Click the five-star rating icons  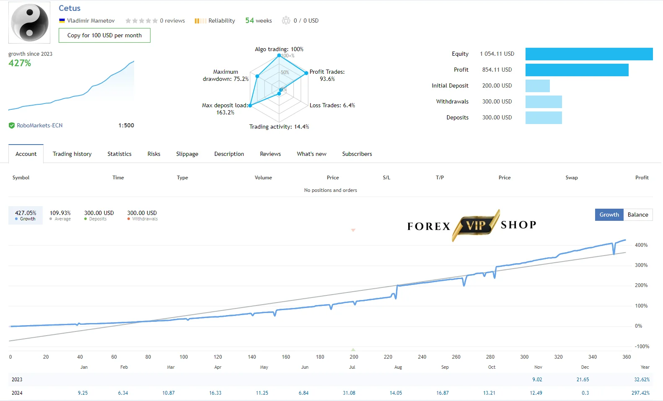[142, 21]
